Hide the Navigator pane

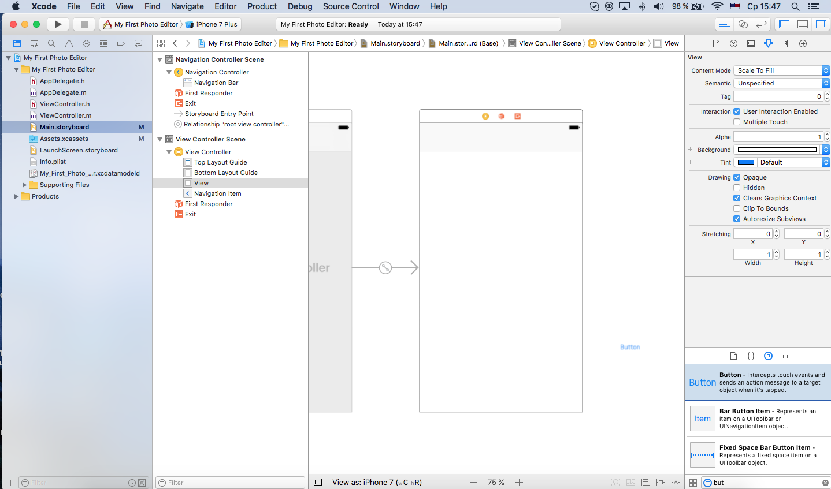point(784,24)
